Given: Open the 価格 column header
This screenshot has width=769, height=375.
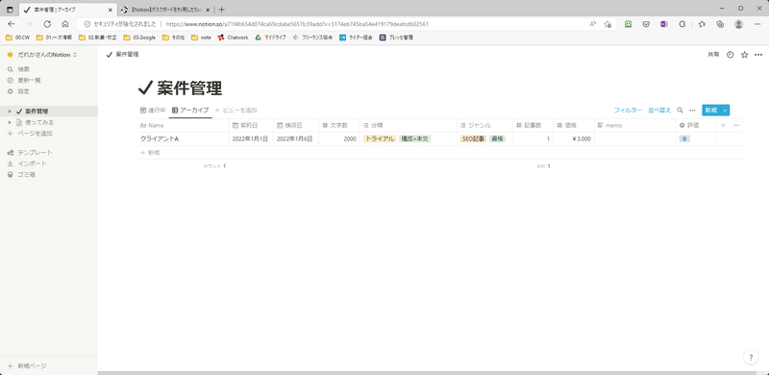Looking at the screenshot, I should tap(574, 126).
